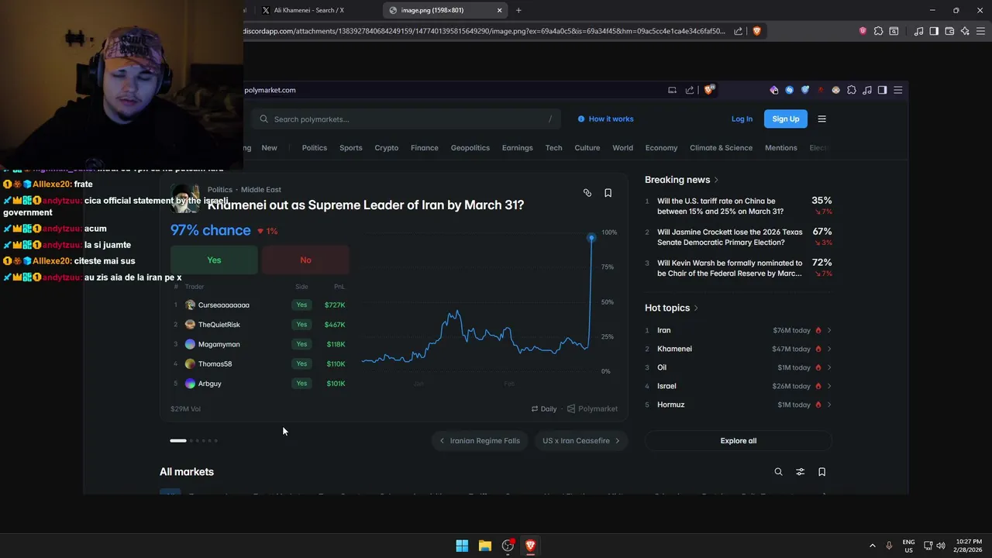Select the Yes outcome button
Viewport: 992px width, 558px height.
(x=214, y=260)
